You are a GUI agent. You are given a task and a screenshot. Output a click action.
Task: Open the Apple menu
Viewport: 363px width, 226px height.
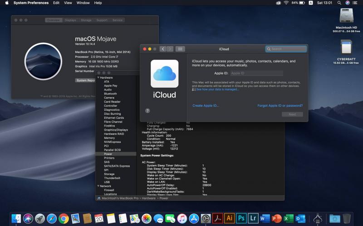(7, 3)
